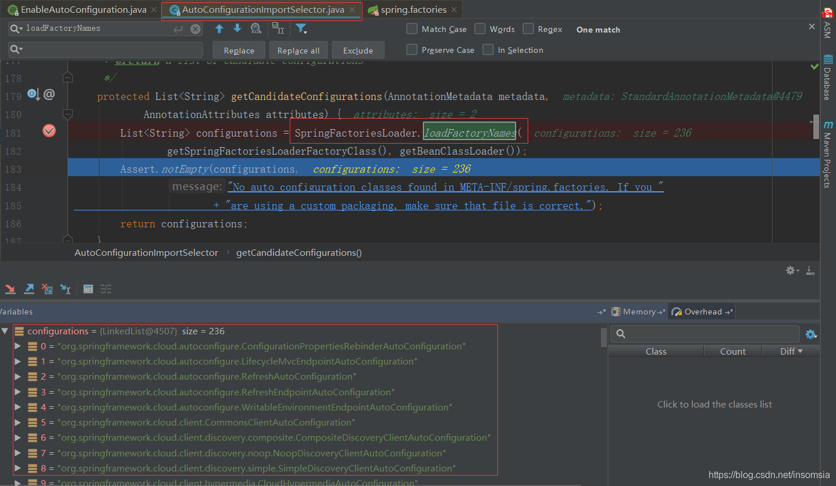Image resolution: width=836 pixels, height=486 pixels.
Task: Expand item 5 CommonsClientAutoConfiguration
Action: pyautogui.click(x=17, y=422)
